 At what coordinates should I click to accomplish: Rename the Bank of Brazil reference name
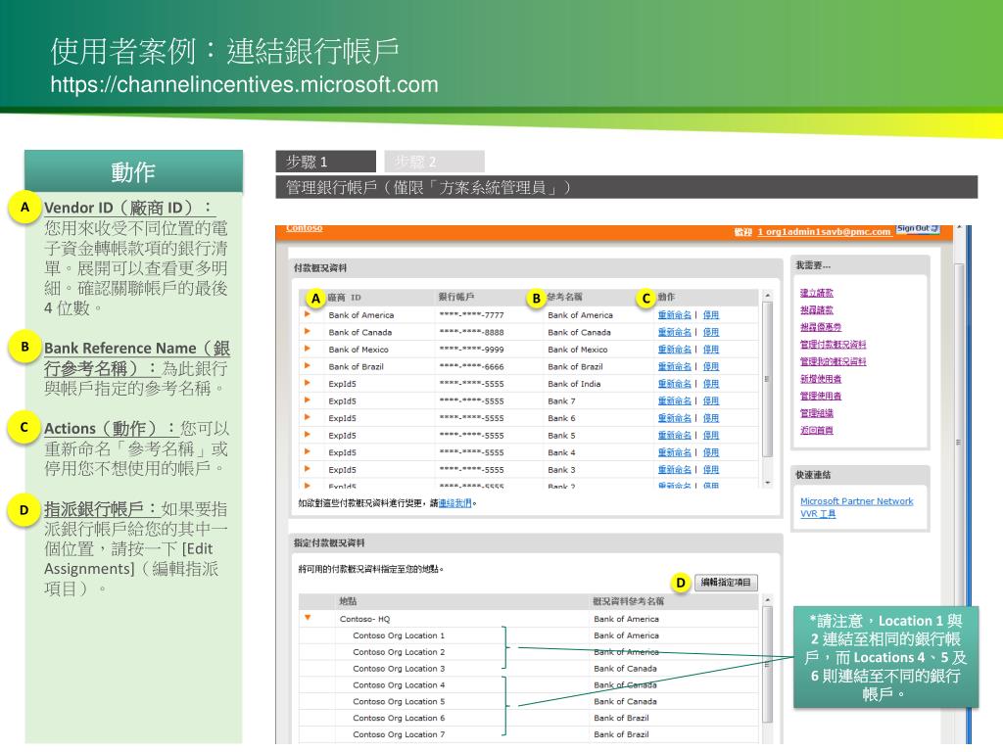[x=674, y=367]
